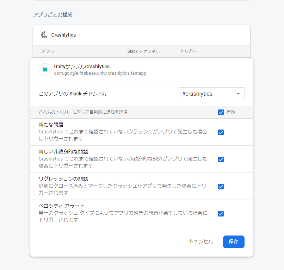
Task: Click the Crashlytics gear logo icon
Action: tap(44, 35)
